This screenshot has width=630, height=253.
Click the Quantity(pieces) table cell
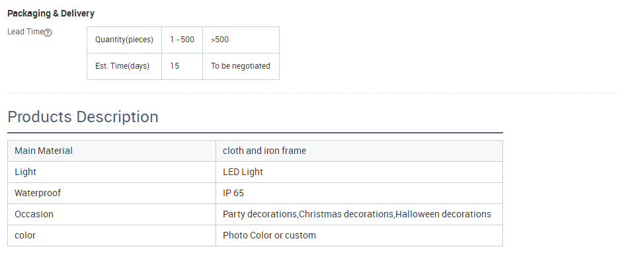[x=124, y=40]
